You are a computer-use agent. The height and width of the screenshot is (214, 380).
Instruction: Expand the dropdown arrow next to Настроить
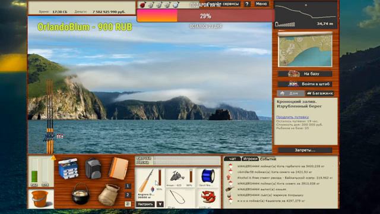coord(160,204)
